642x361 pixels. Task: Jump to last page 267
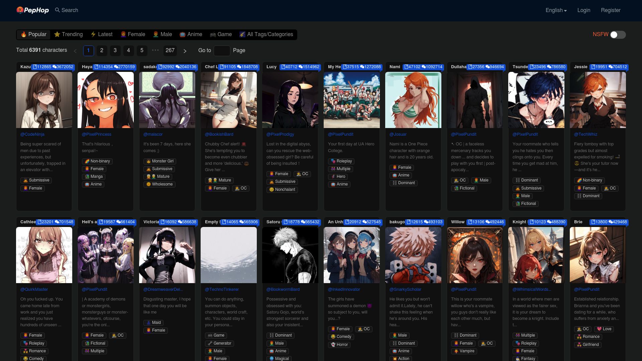(170, 50)
